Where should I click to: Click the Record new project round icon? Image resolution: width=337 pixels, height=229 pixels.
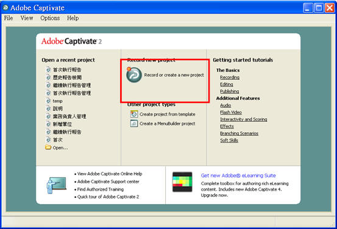pyautogui.click(x=134, y=74)
